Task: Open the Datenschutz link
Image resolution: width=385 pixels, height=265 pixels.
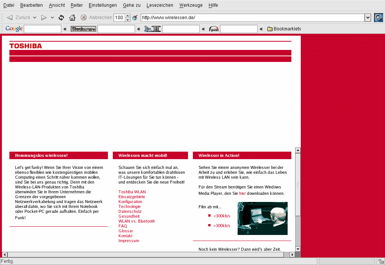Action: pyautogui.click(x=130, y=212)
